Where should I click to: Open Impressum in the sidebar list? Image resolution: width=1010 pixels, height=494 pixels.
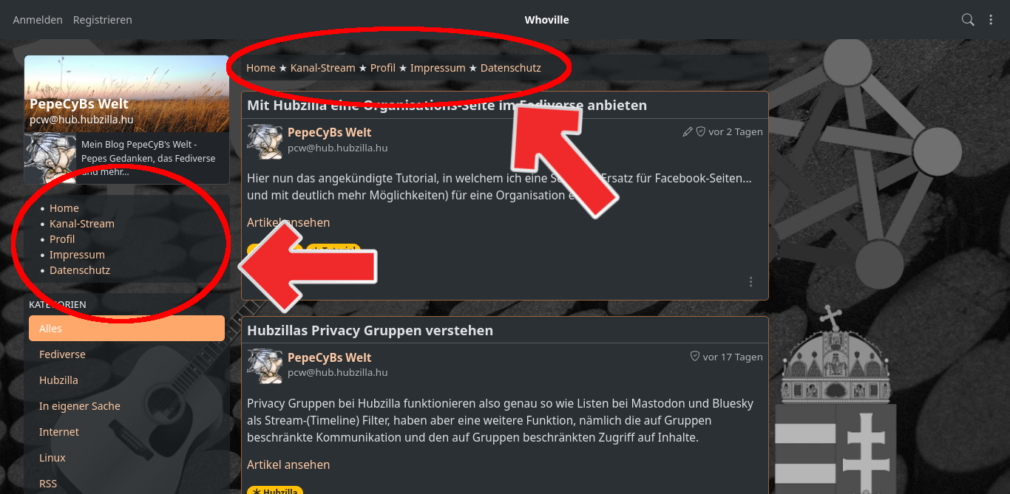tap(78, 255)
